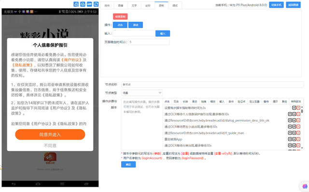
Task: Focus the 页面稳定时间 field showing 5
Action: (x=149, y=42)
